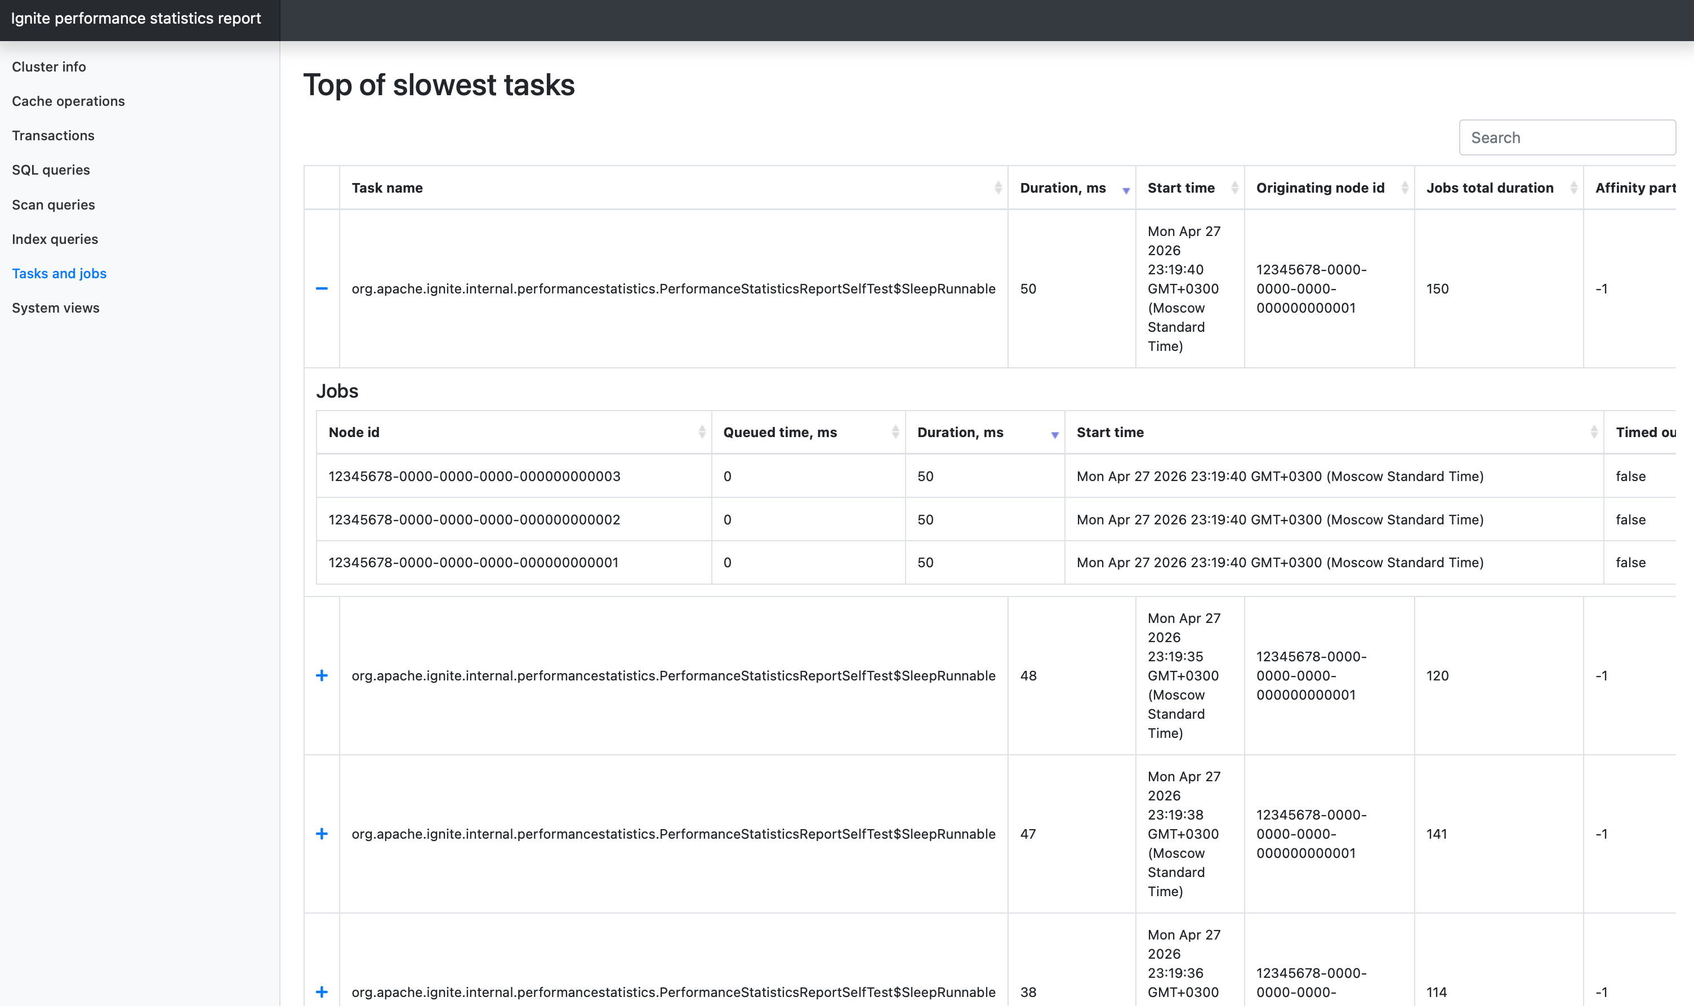
Task: Go to Transactions section
Action: (53, 136)
